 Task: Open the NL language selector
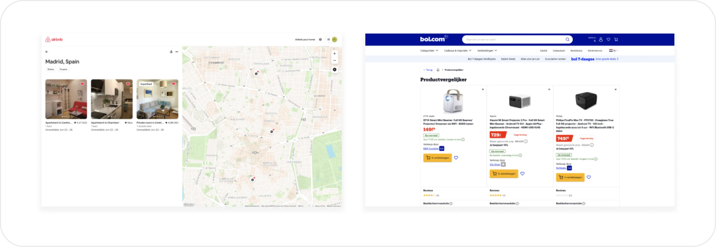coord(613,50)
